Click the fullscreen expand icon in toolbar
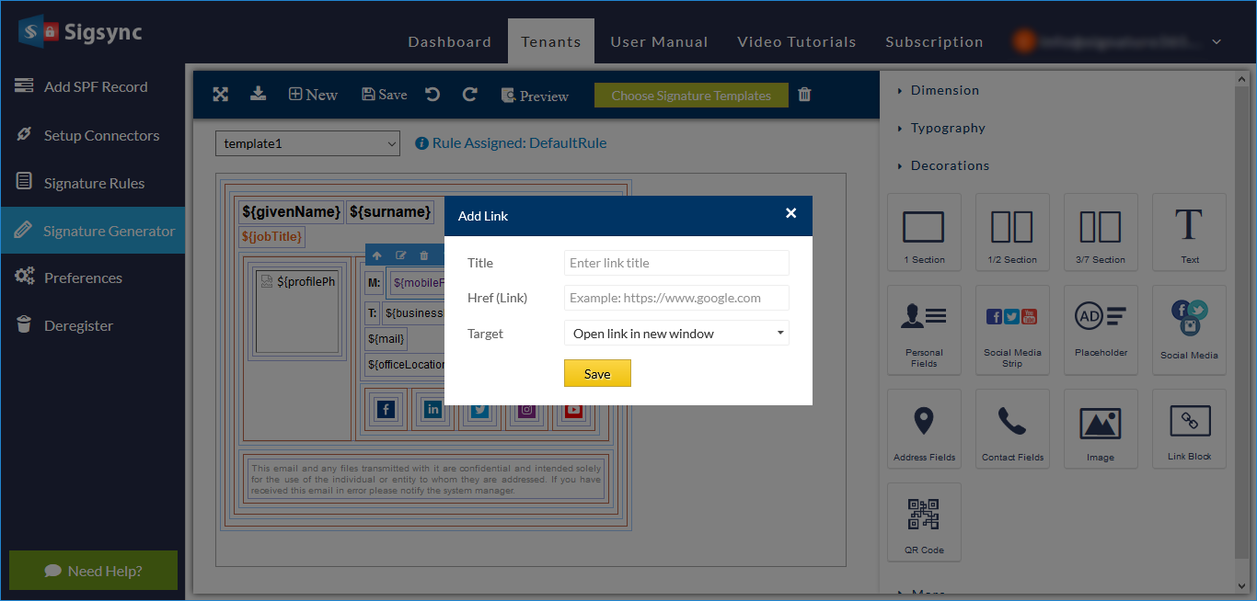 (220, 95)
